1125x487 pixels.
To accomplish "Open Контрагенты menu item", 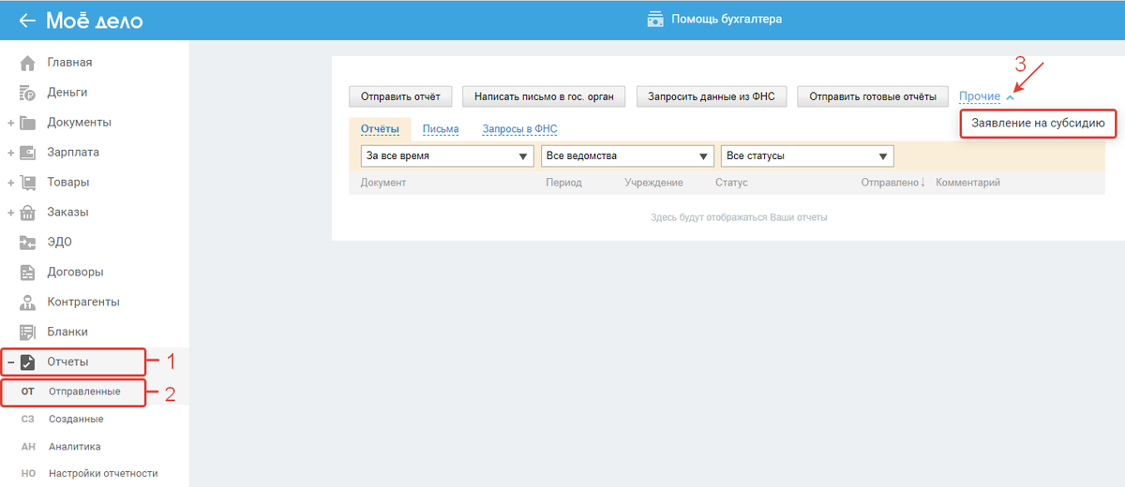I will coord(83,303).
